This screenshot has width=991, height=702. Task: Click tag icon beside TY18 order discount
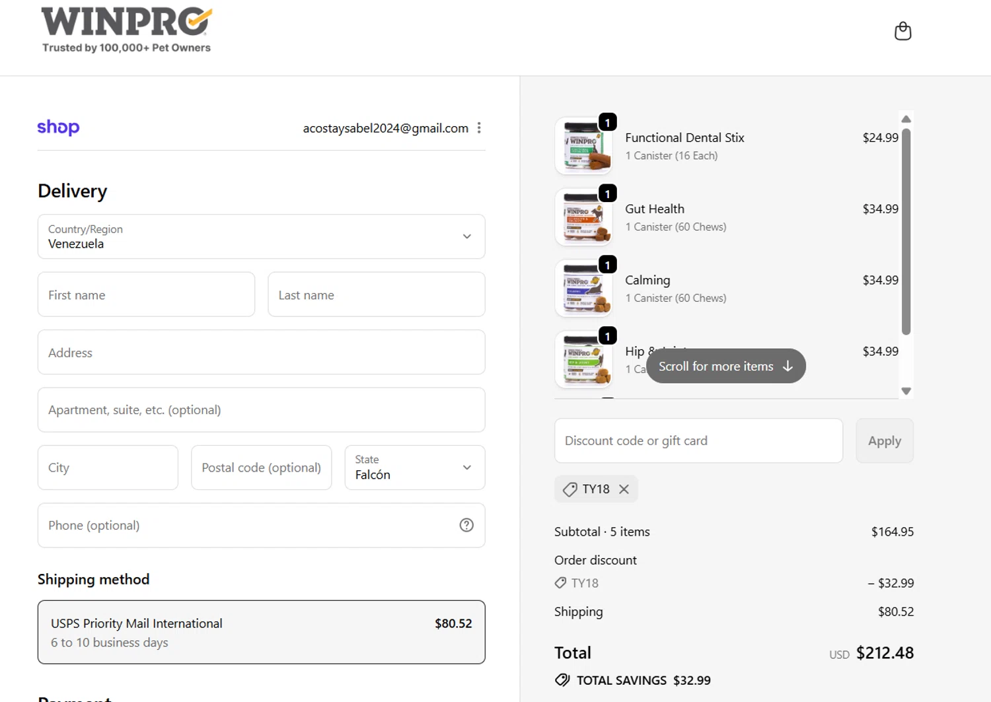click(560, 583)
